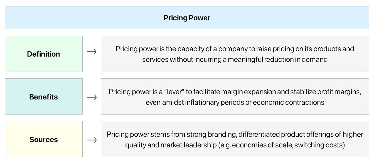The image size is (374, 163).
Task: Select the Pricing Power title banner
Action: point(187,18)
